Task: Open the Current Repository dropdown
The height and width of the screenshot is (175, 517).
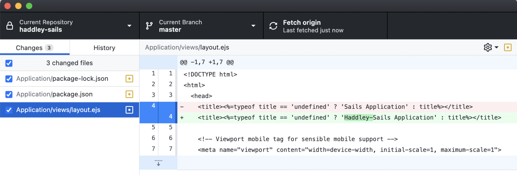Action: tap(129, 26)
